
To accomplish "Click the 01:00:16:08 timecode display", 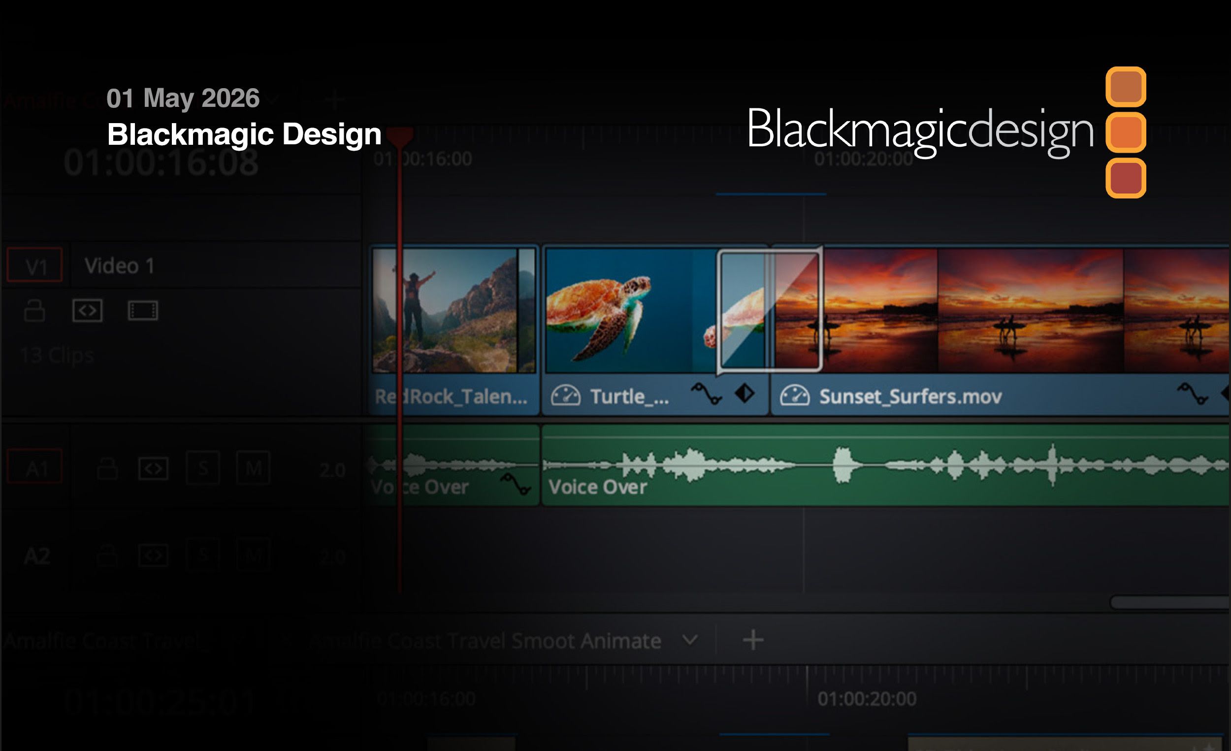I will coord(161,163).
